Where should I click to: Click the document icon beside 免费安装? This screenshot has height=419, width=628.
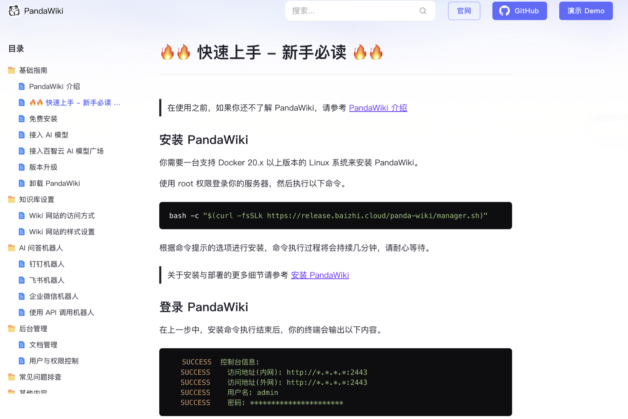pos(21,119)
